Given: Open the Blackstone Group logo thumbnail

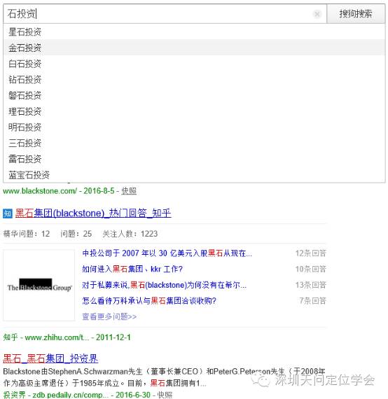Looking at the screenshot, I should [x=39, y=285].
